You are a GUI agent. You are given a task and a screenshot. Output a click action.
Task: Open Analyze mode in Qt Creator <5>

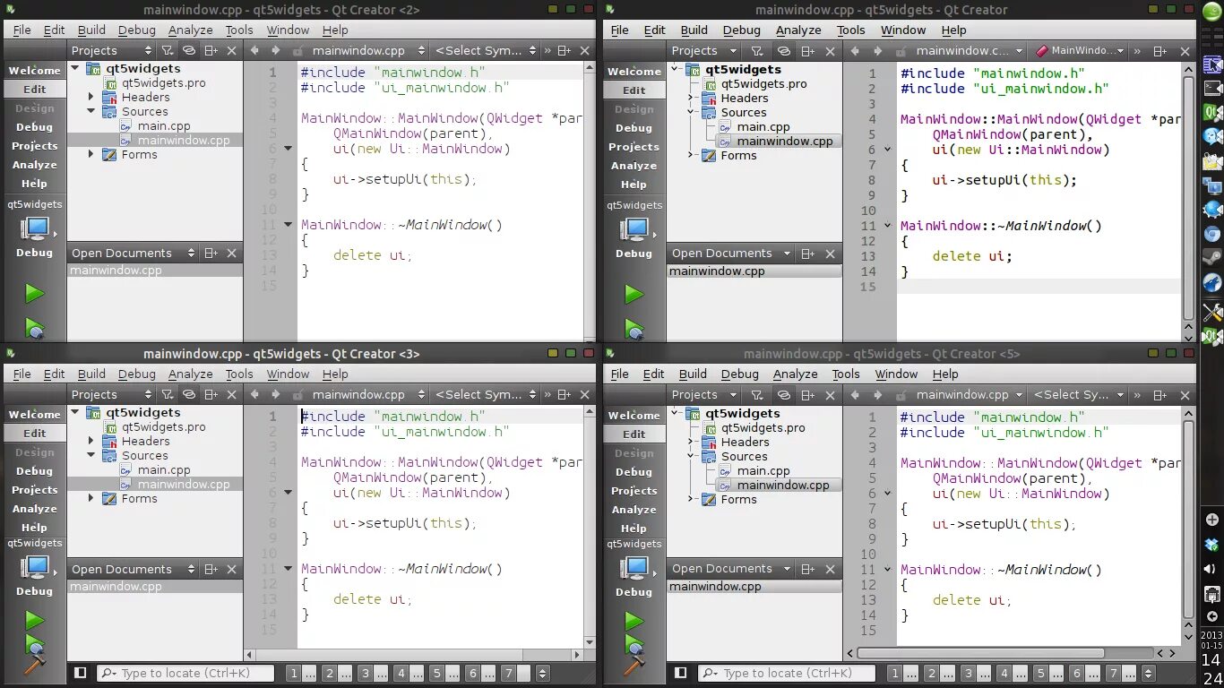(x=634, y=510)
